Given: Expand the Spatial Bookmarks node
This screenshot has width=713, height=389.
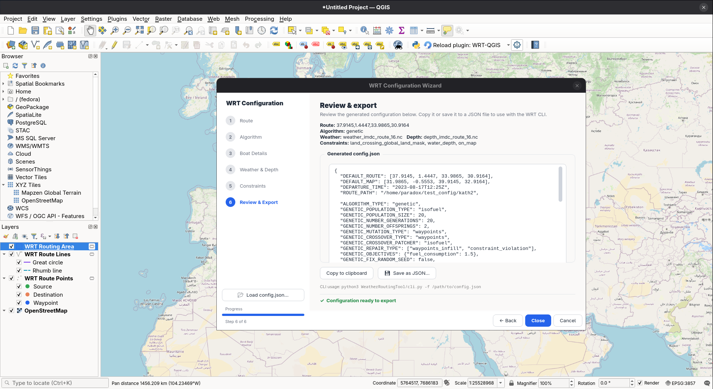Looking at the screenshot, I should coord(4,84).
